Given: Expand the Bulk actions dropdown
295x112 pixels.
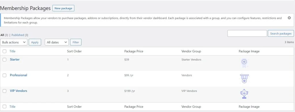Looking at the screenshot, I should click(x=14, y=42).
